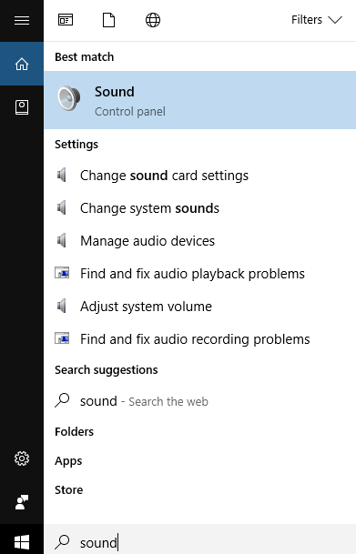
Task: Select Change sound card settings
Action: [199, 176]
